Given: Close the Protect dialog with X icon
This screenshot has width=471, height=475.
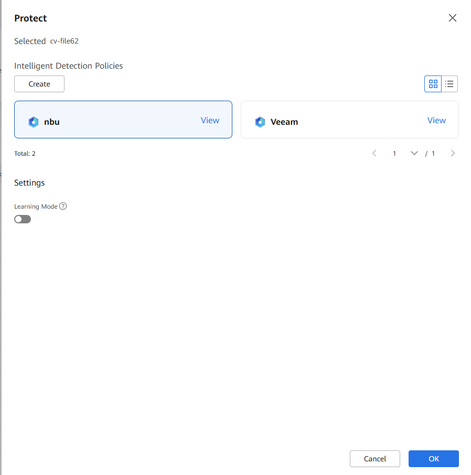Looking at the screenshot, I should click(x=452, y=18).
